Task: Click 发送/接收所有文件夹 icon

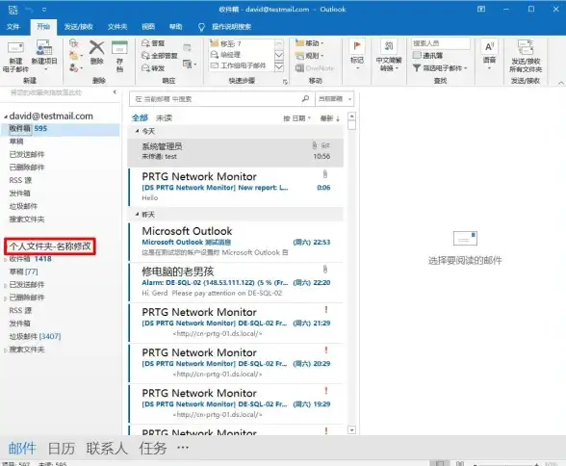Action: point(526,47)
